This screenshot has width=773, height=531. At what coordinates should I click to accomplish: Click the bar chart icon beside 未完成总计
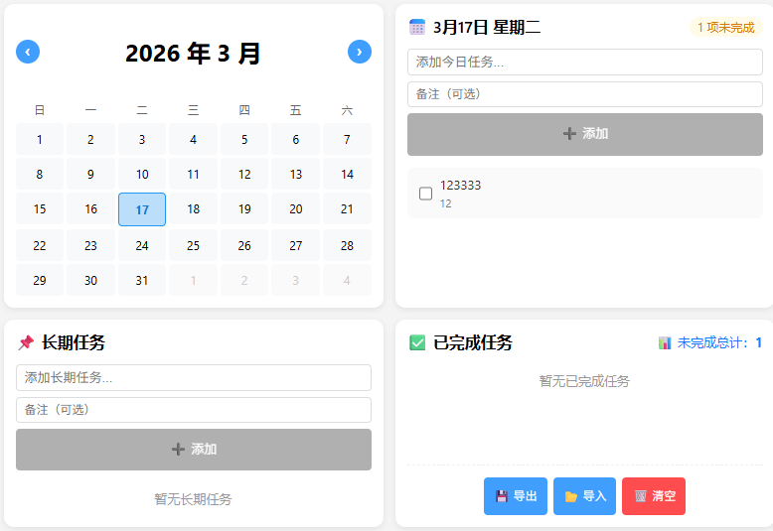[x=665, y=342]
